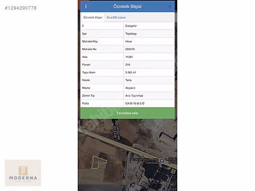255x191 pixels.
Task: Click the Tepebaşı value cell
Action: point(149,34)
